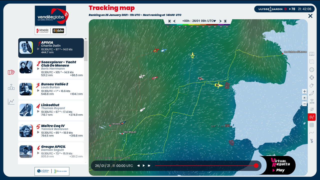Click the large yellow leading boat marker

tap(219, 85)
